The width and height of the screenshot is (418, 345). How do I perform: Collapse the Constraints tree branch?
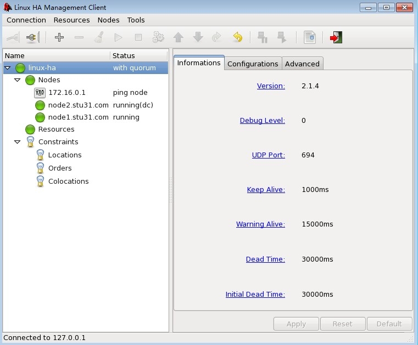(x=18, y=142)
